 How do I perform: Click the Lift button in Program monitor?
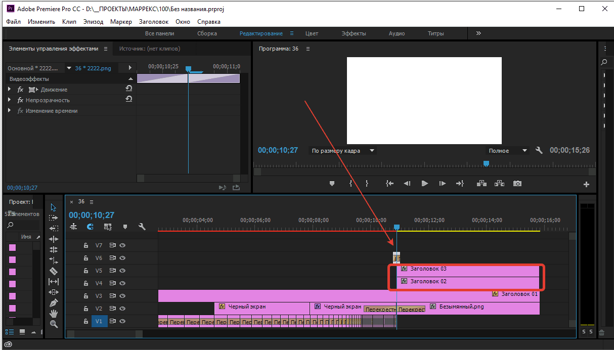[x=481, y=184]
